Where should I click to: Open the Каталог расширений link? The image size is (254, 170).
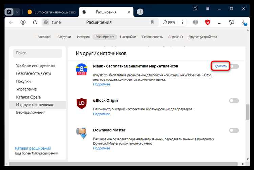[33, 148]
